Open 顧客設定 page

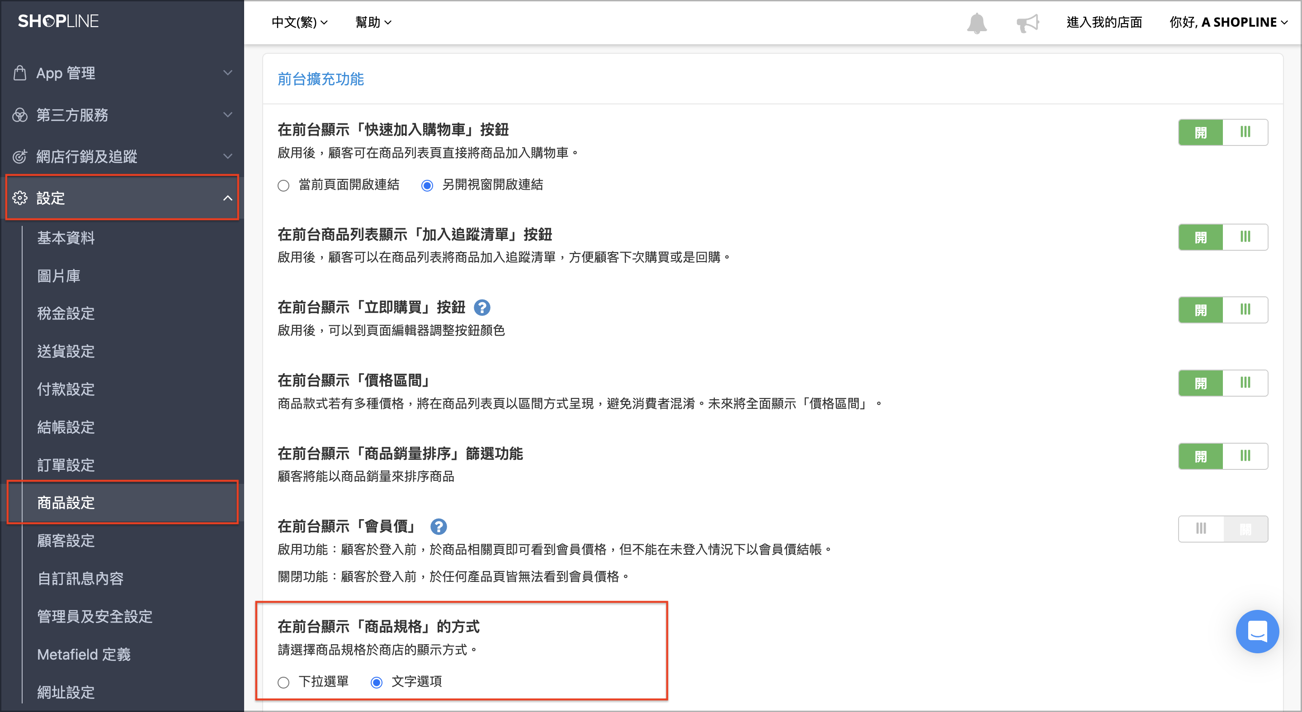[x=66, y=541]
